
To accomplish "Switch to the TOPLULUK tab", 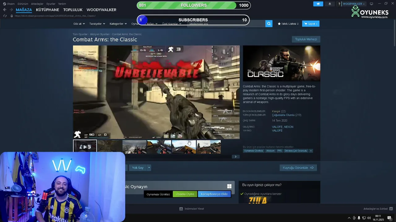I will (x=73, y=10).
